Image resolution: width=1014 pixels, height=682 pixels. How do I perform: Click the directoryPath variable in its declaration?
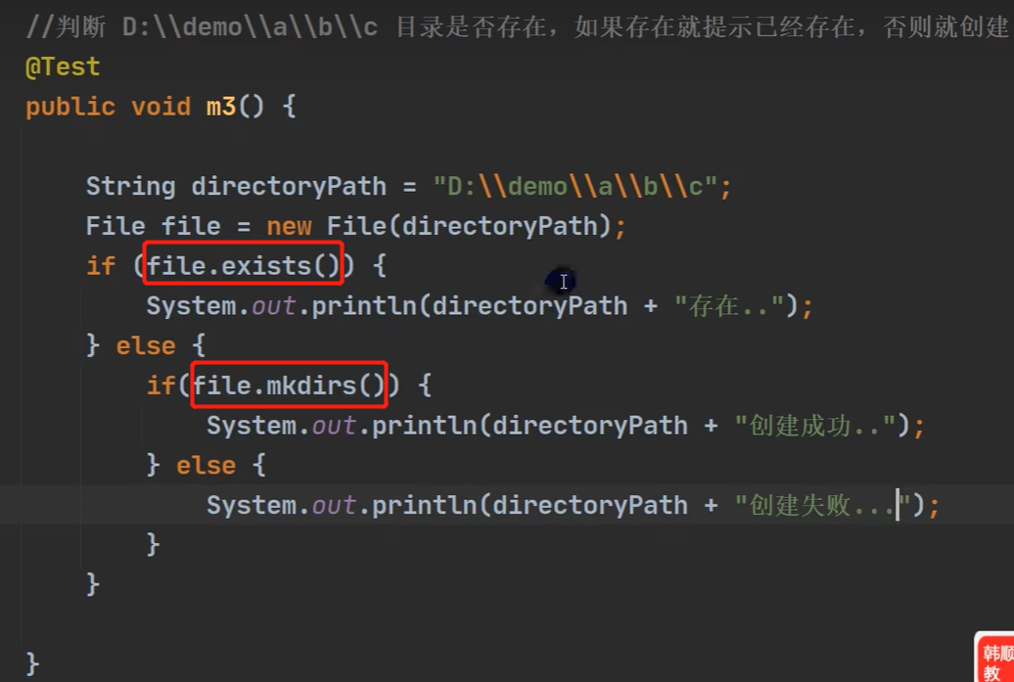click(x=291, y=187)
